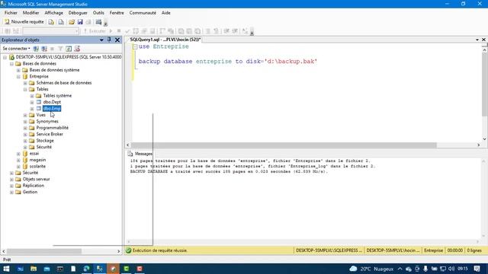488x274 pixels.
Task: Click the database engine query icon after Nouvelle requête
Action: click(51, 22)
